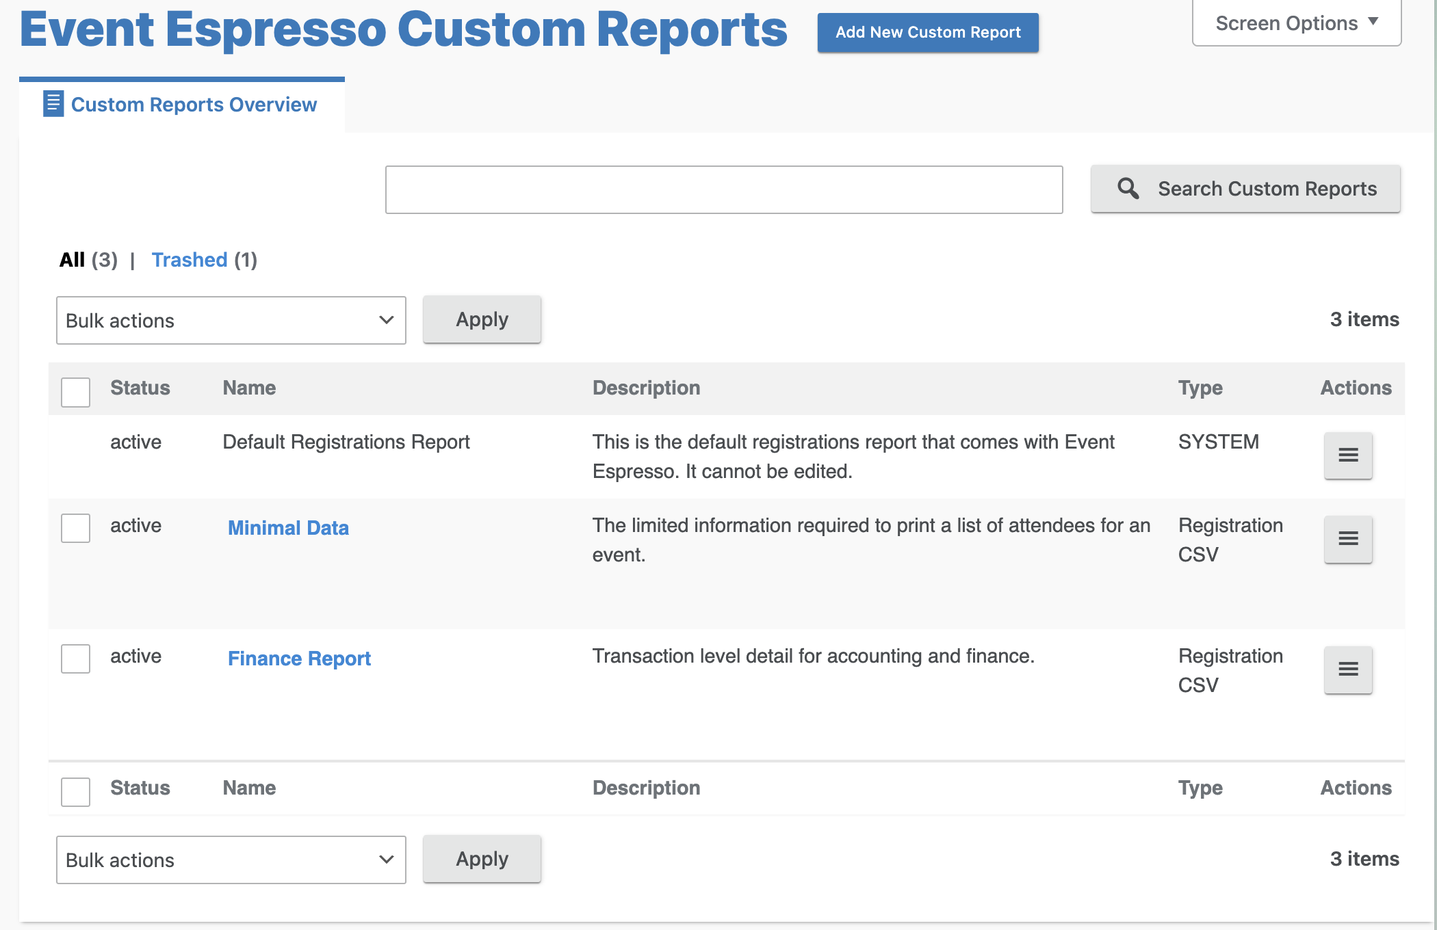Expand the bottom Bulk actions dropdown
The width and height of the screenshot is (1437, 930).
click(231, 860)
